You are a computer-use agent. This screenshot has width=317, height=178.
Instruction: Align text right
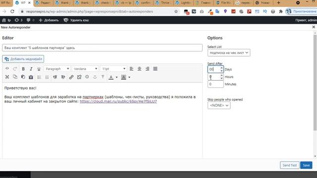point(148,69)
